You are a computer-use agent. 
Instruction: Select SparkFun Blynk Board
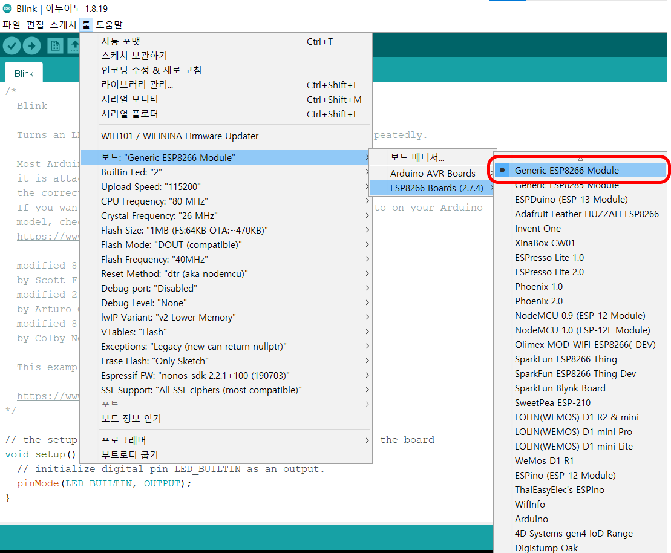[x=581, y=388]
